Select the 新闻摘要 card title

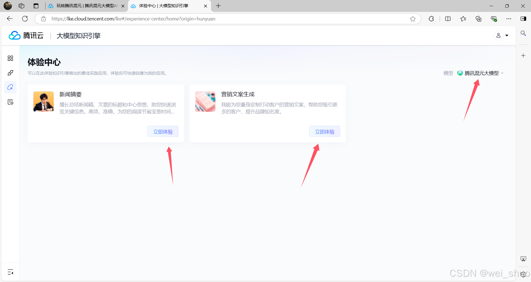tap(71, 94)
